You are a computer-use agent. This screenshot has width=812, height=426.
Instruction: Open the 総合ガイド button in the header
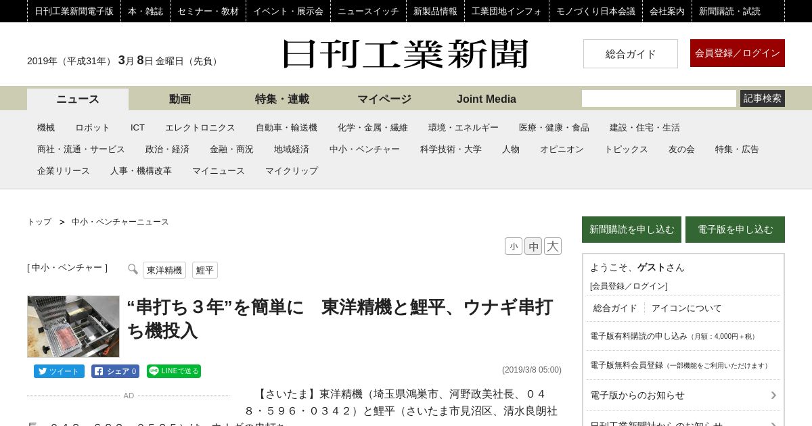(631, 53)
